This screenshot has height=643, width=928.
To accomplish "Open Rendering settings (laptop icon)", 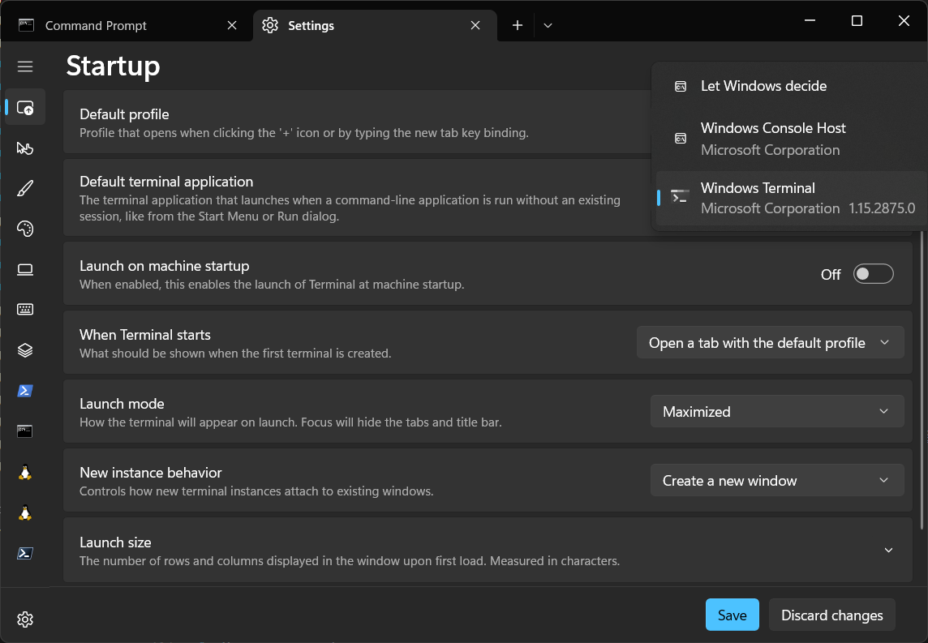I will [x=25, y=269].
